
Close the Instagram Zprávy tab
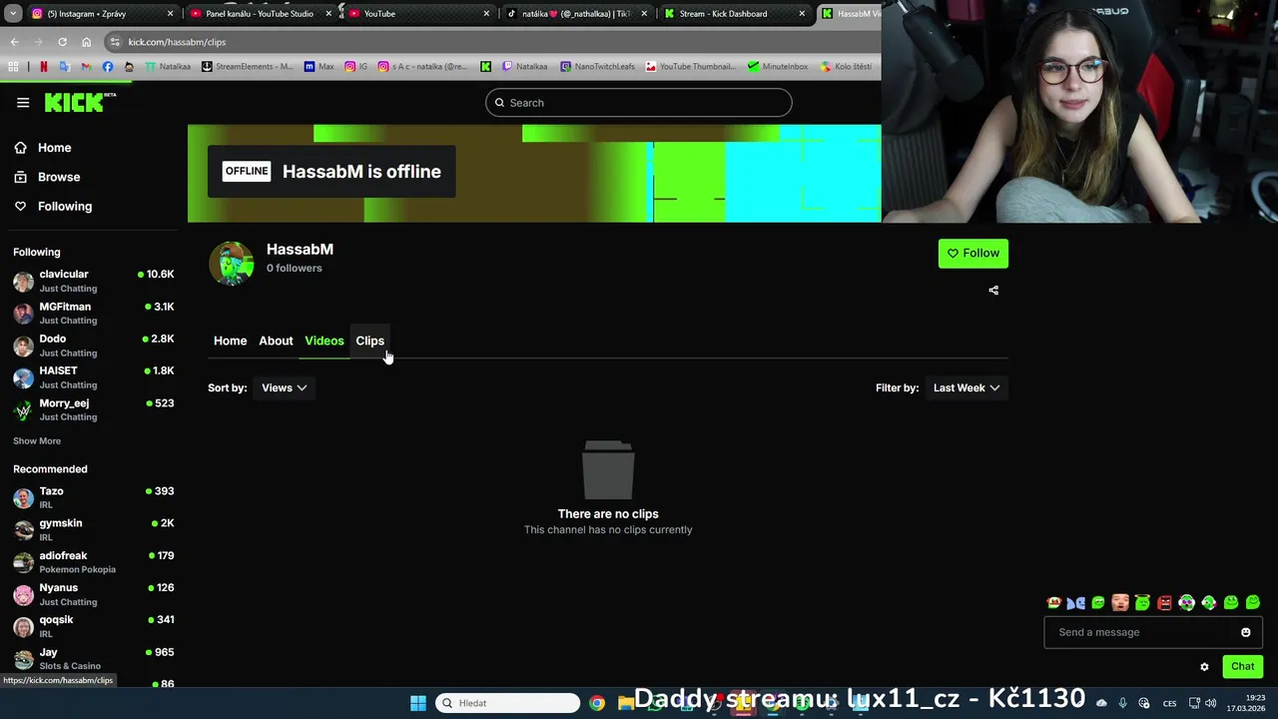(x=170, y=14)
